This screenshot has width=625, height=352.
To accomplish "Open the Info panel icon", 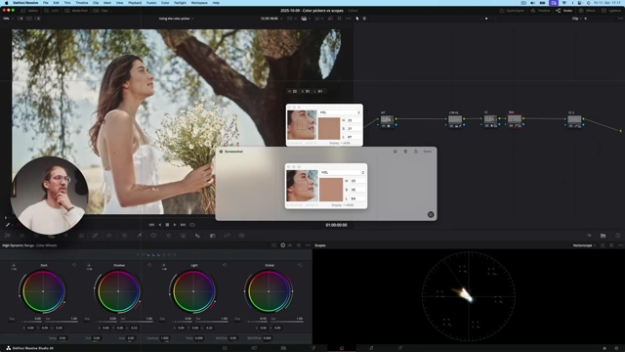I will pyautogui.click(x=617, y=236).
